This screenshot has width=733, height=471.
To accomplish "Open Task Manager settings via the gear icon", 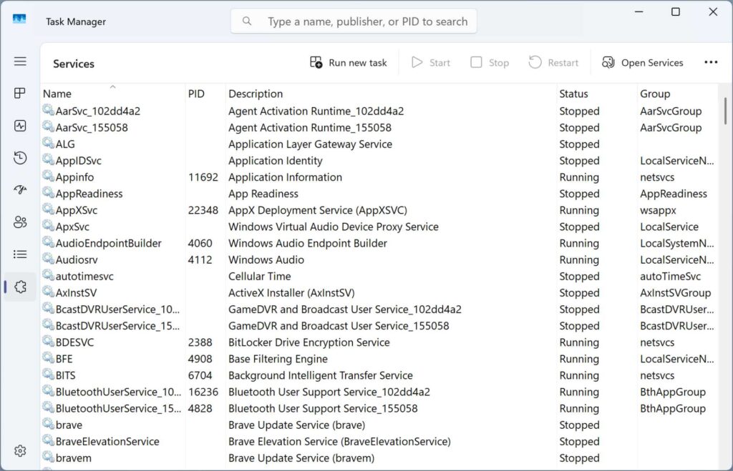I will pyautogui.click(x=19, y=450).
